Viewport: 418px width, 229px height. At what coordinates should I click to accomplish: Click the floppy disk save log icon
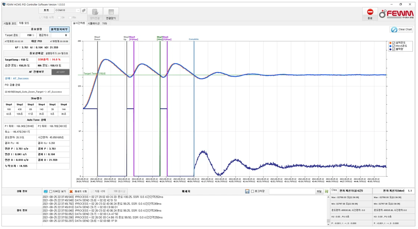pyautogui.click(x=247, y=191)
